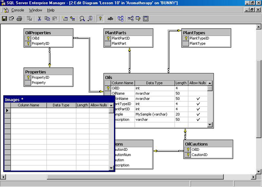Open the Console menu

coord(17,10)
